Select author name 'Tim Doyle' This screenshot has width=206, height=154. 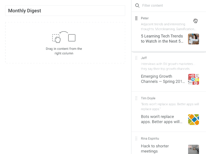pos(148,98)
